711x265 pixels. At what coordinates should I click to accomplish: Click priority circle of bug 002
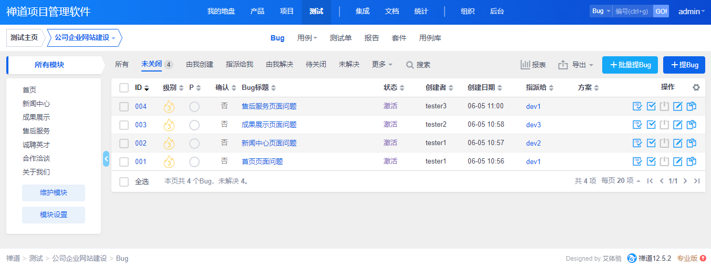tap(194, 144)
